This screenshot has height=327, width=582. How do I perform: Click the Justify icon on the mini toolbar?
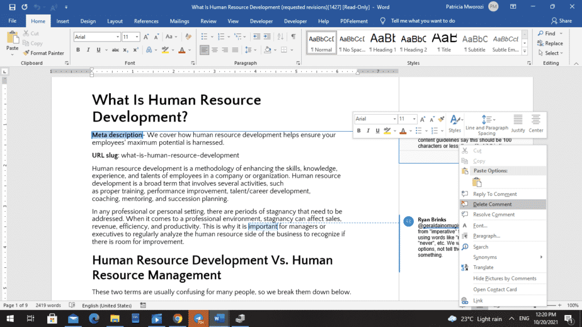tap(517, 120)
